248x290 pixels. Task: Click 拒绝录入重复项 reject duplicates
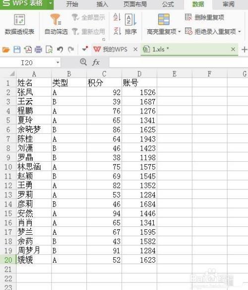211,31
